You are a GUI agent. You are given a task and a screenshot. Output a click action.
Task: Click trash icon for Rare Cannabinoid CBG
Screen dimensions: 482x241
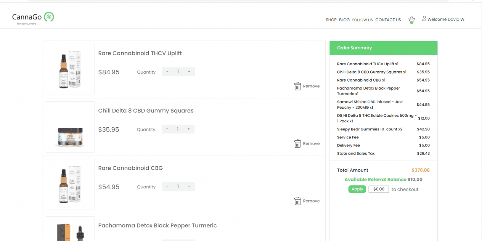297,201
